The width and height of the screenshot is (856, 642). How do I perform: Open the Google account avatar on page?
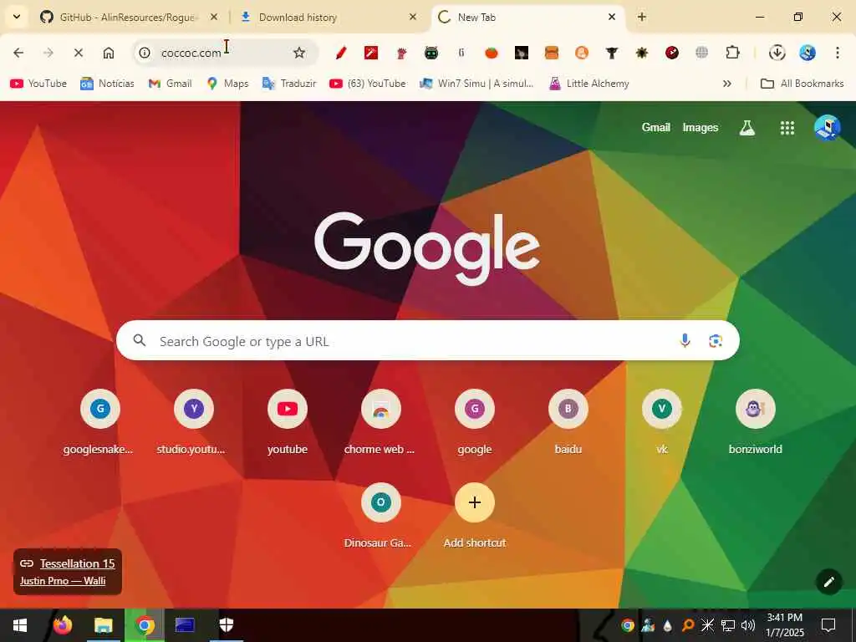click(827, 128)
